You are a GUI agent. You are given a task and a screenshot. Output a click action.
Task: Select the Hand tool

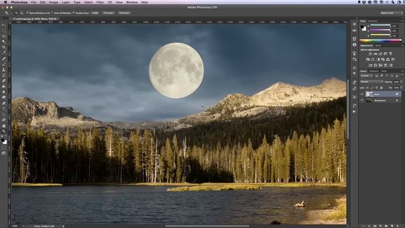tap(4, 126)
